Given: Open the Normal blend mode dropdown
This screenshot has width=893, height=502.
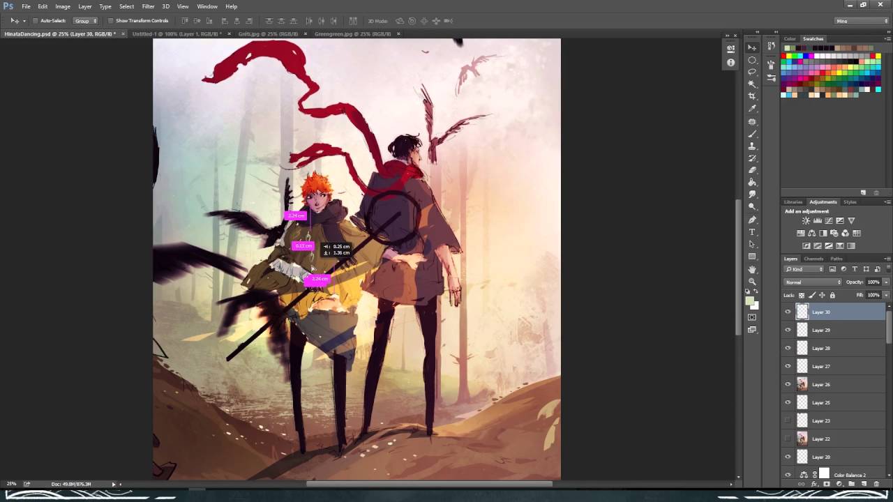Looking at the screenshot, I should point(813,282).
